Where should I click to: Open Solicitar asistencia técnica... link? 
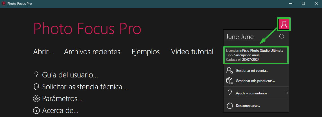tap(85, 87)
